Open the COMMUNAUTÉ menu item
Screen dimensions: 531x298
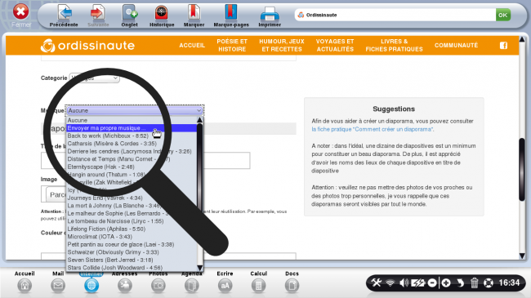456,46
